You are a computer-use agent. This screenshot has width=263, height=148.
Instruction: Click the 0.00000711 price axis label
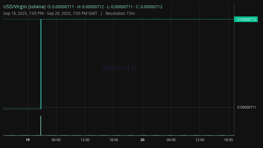[247, 108]
